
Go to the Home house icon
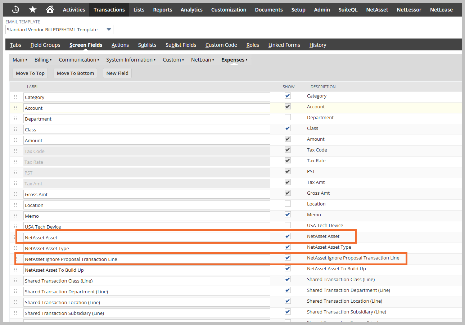click(50, 10)
